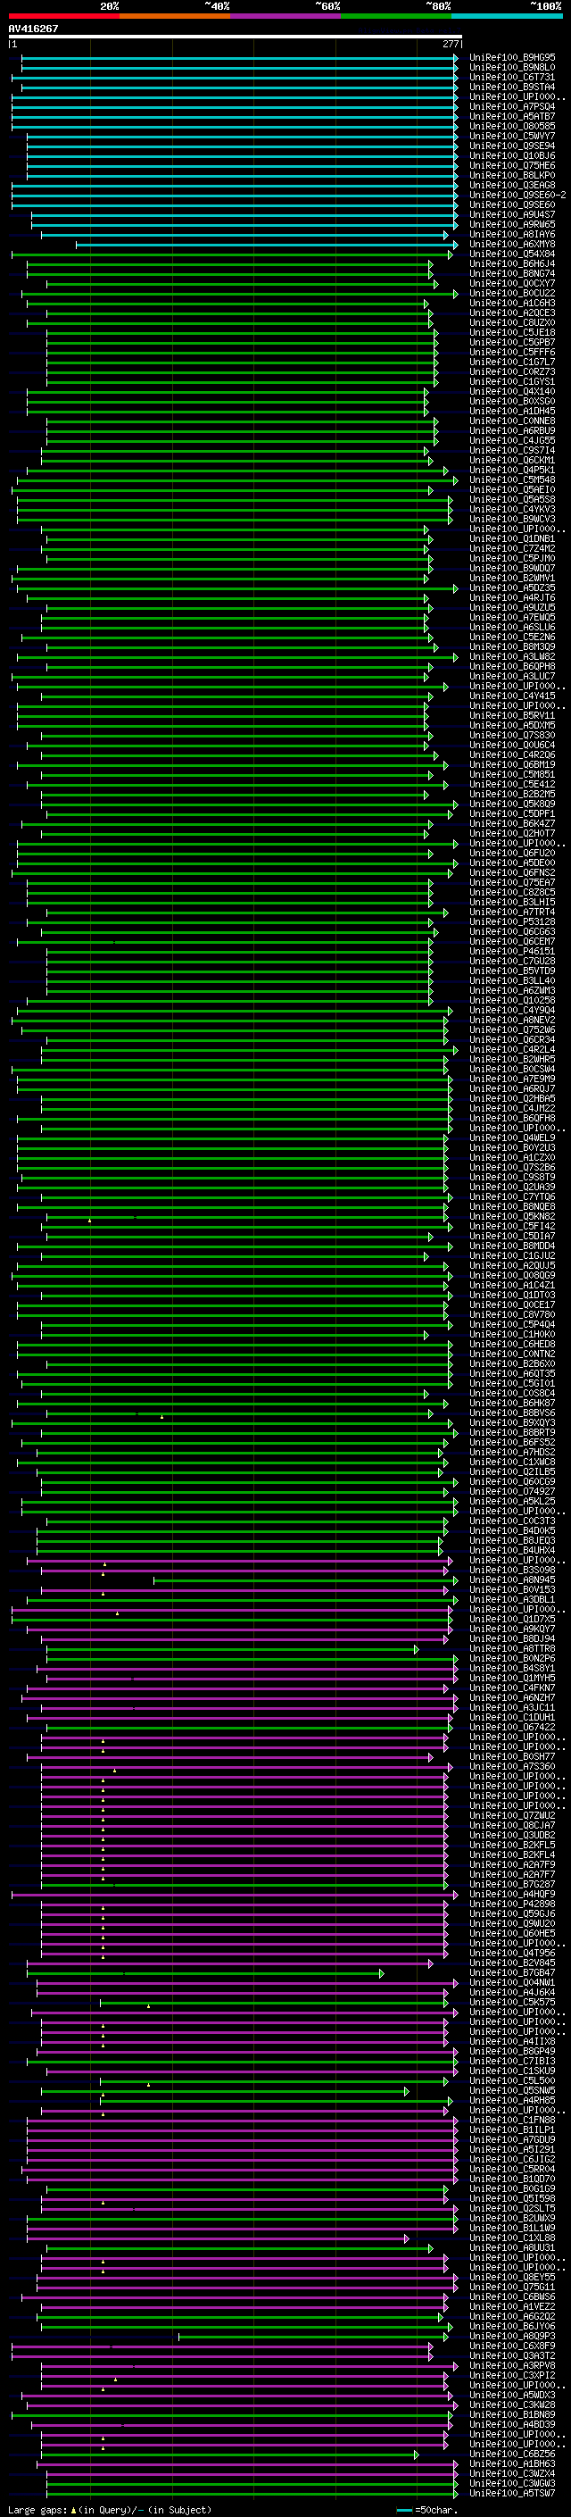This screenshot has height=2517, width=571.
Task: Select the UniRef100_B8LKP0 row label
Action: [x=512, y=175]
